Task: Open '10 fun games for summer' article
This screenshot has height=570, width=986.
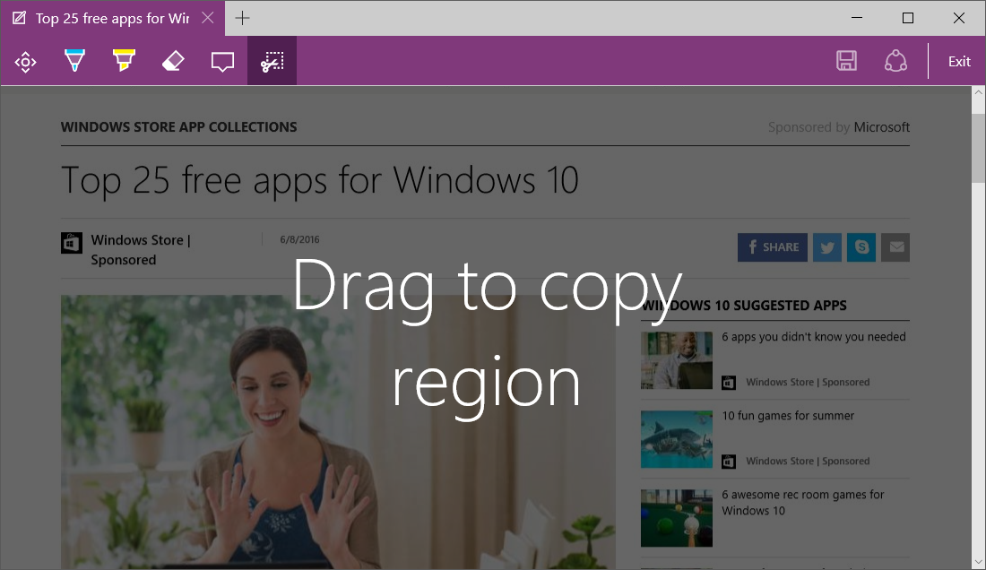Action: tap(788, 416)
